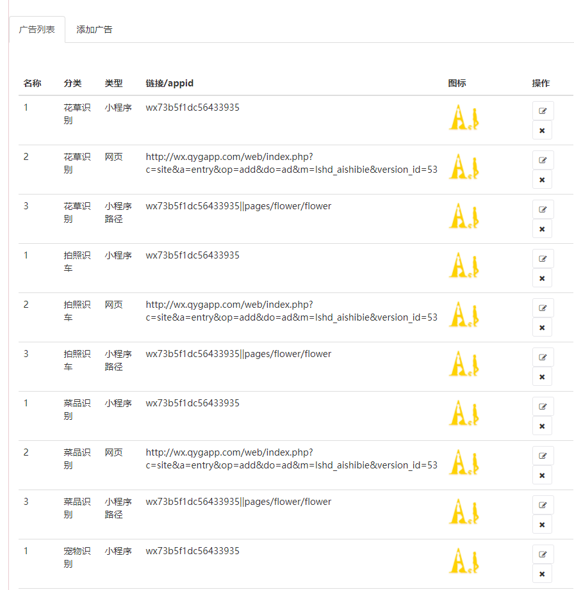Click the 操作 column header

(x=541, y=83)
